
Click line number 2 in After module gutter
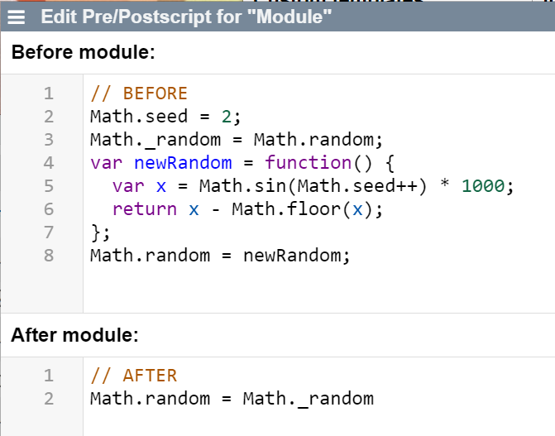49,399
